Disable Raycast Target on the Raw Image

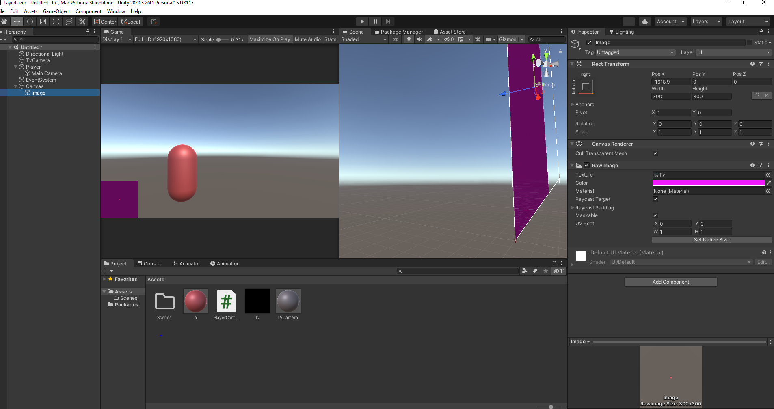(x=655, y=199)
